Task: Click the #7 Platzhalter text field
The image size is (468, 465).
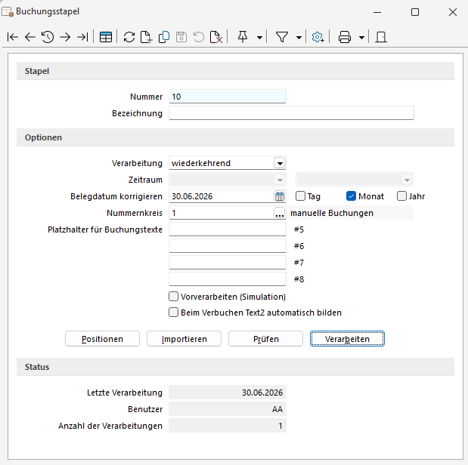Action: coord(228,263)
